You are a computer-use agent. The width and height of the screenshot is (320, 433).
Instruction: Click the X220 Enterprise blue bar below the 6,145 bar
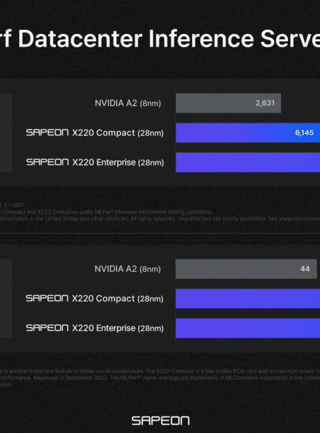pos(248,162)
